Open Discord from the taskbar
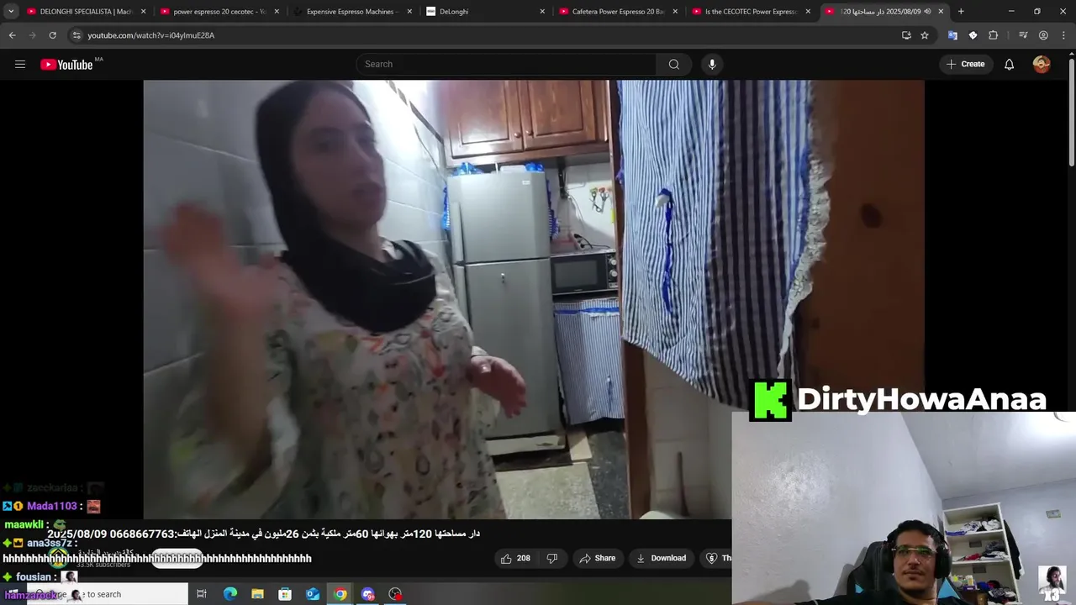Screen dimensions: 1076x605 pos(367,594)
